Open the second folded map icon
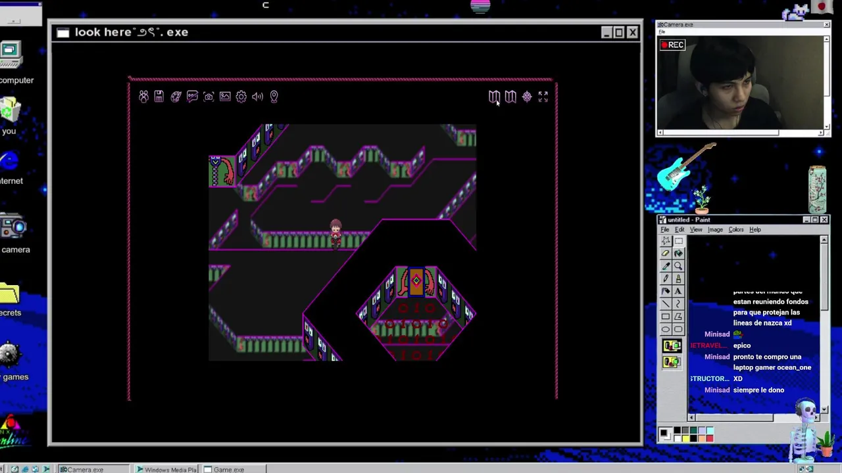Image resolution: width=842 pixels, height=473 pixels. coord(510,97)
